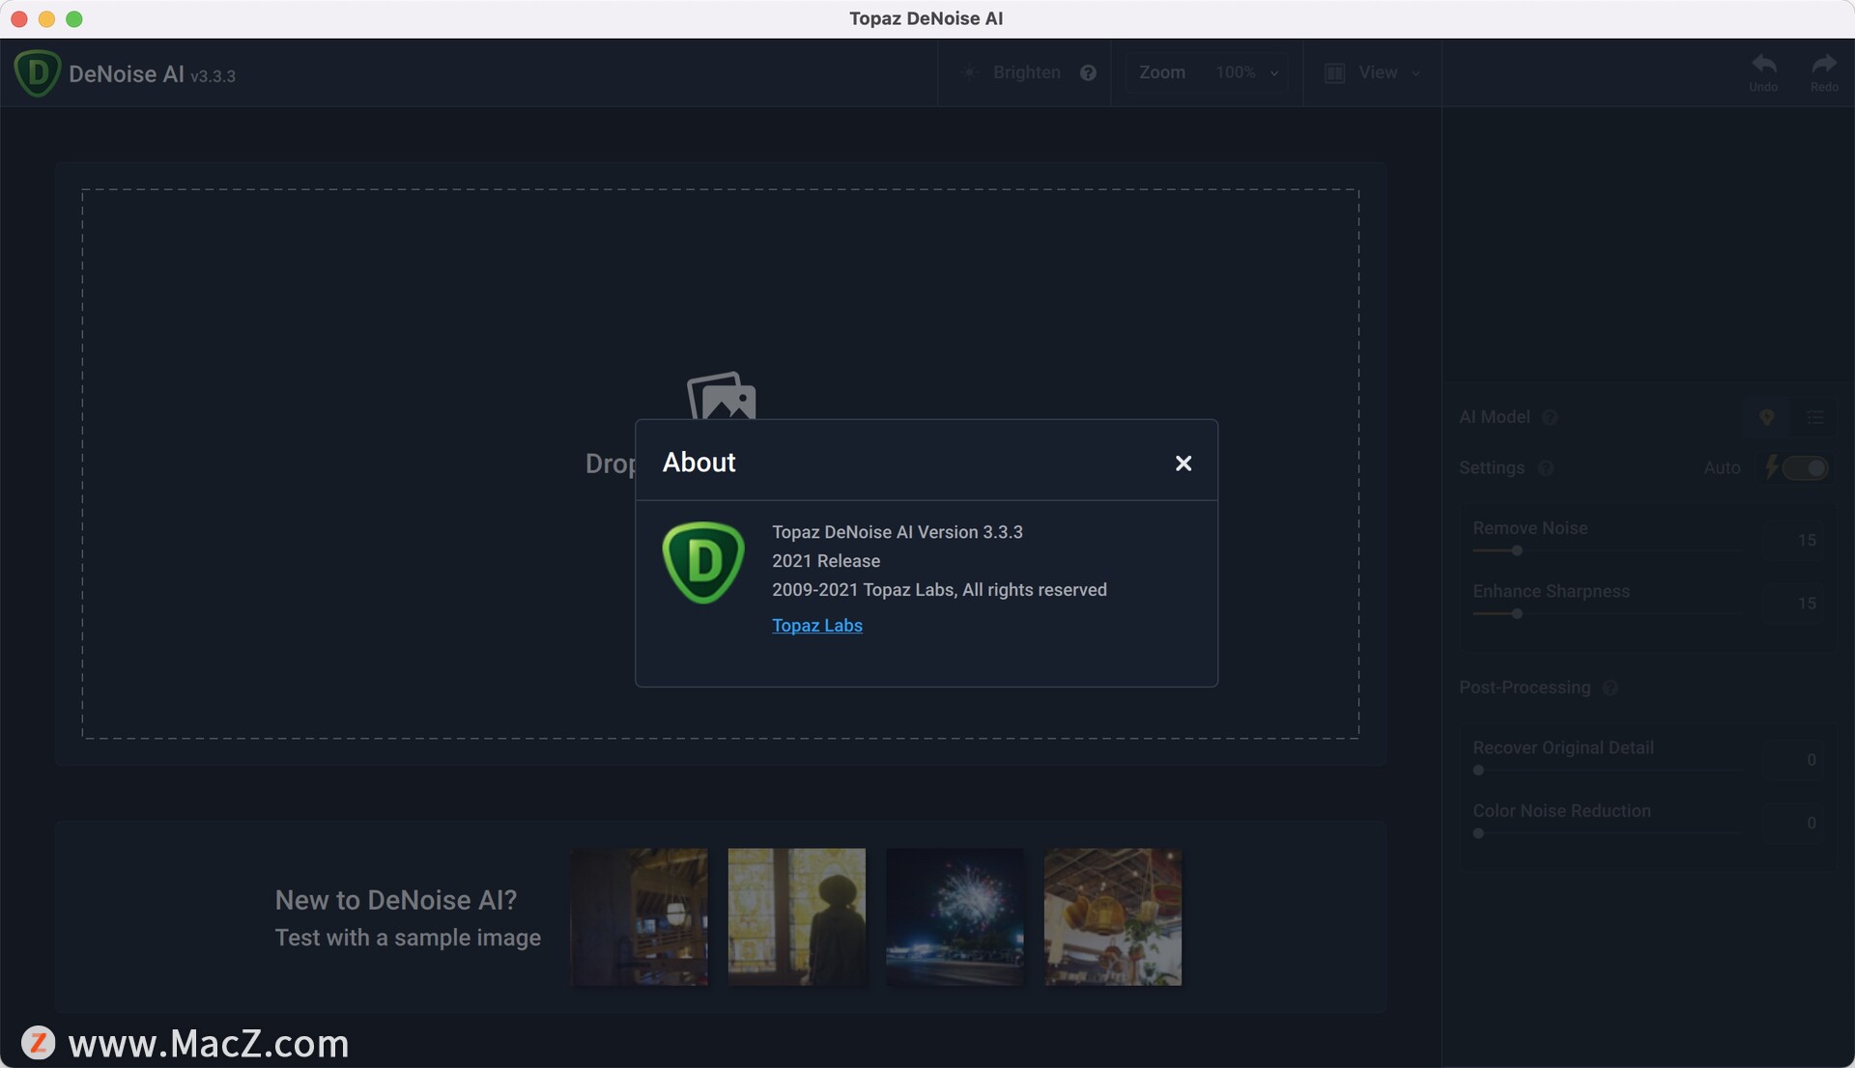Click the 'Post-Processing' heading
The height and width of the screenshot is (1068, 1855).
click(x=1525, y=688)
